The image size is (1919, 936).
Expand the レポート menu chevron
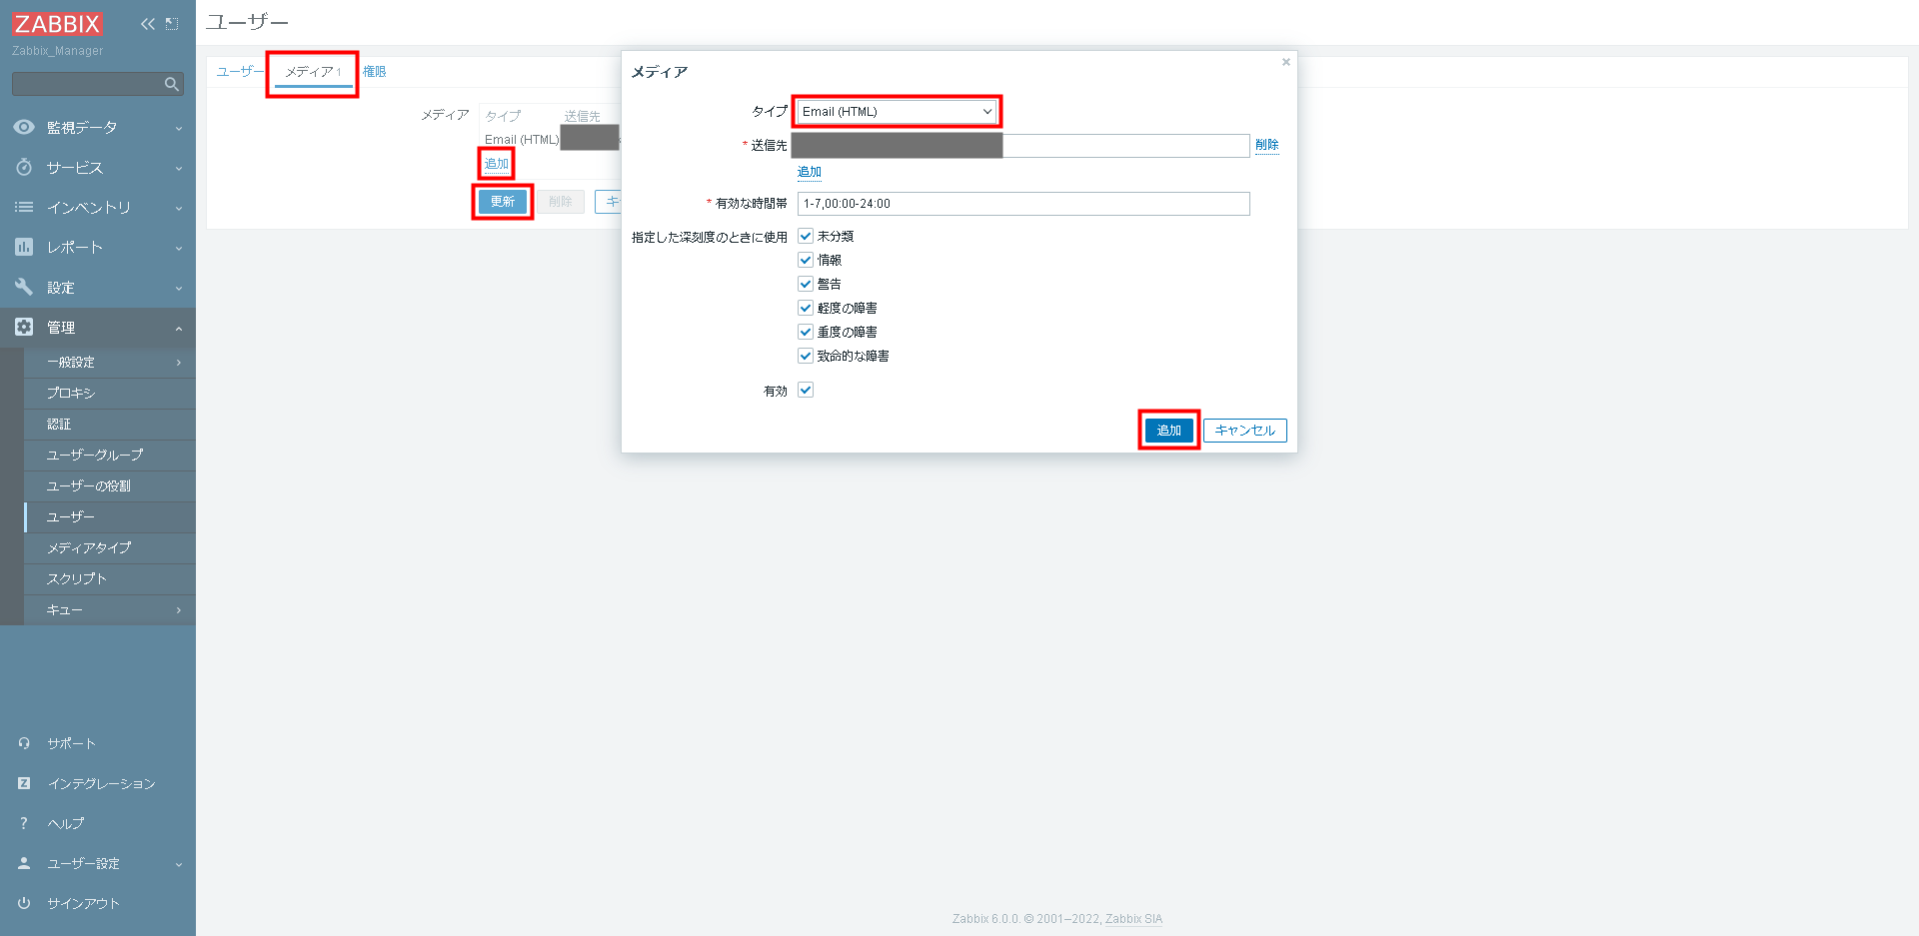coord(179,248)
